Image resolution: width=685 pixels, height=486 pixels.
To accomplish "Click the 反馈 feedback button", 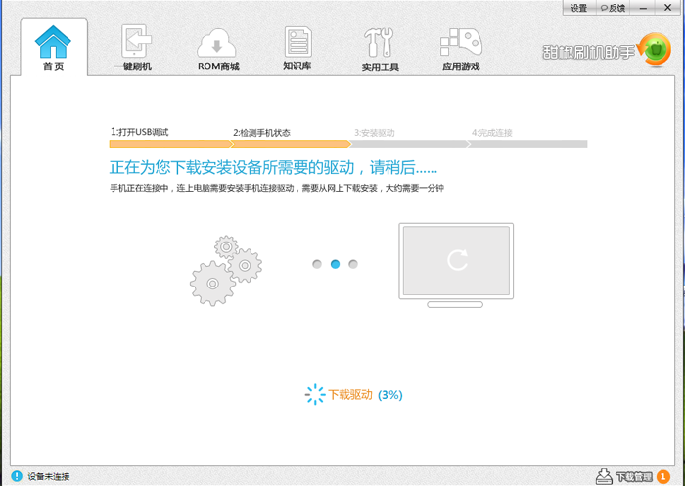I will tap(613, 8).
